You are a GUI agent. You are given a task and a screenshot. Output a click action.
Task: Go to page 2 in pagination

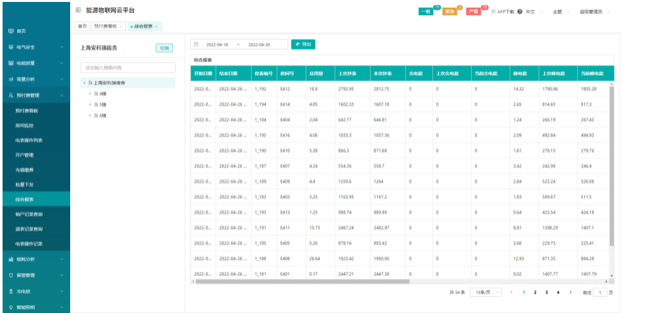click(x=535, y=292)
